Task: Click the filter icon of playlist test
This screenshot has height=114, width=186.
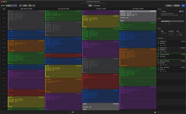Action: (163, 52)
